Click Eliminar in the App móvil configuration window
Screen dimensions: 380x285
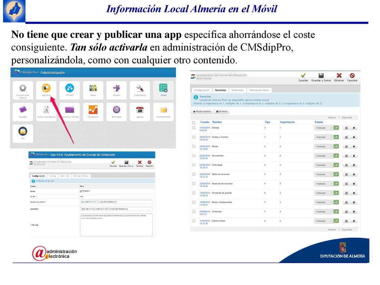(140, 164)
